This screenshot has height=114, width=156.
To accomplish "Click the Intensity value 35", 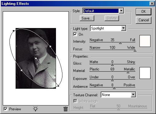I will tap(112, 40).
